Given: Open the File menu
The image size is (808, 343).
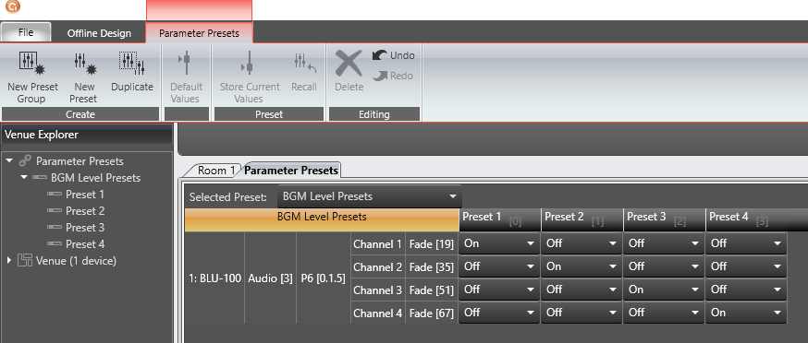Looking at the screenshot, I should click(x=26, y=32).
